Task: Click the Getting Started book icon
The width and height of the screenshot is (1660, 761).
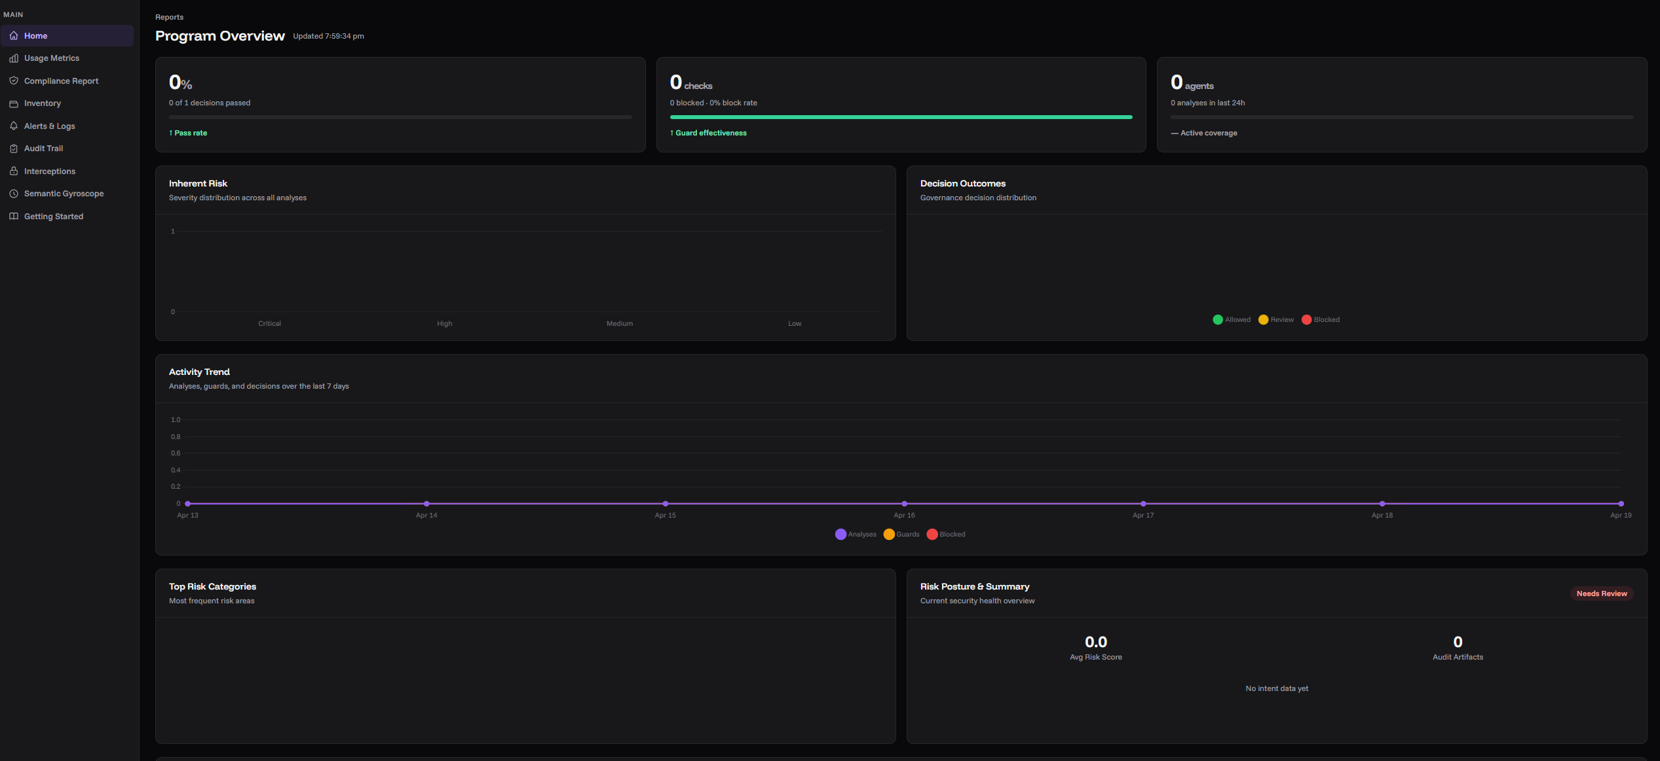Action: click(x=14, y=217)
